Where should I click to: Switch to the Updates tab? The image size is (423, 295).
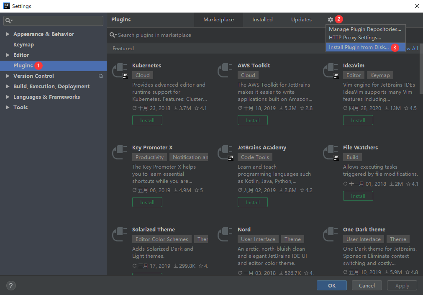tap(301, 20)
